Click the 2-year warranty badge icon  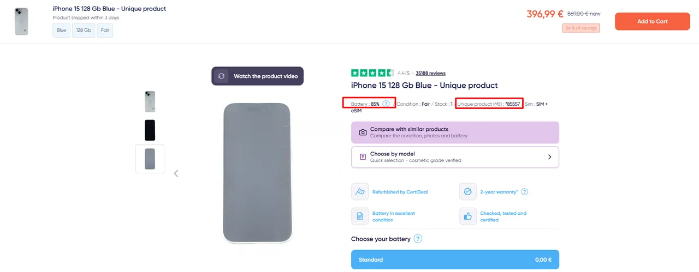pos(467,192)
